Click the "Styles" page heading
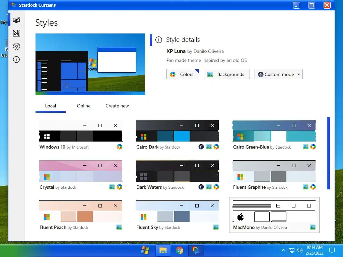 [x=47, y=23]
